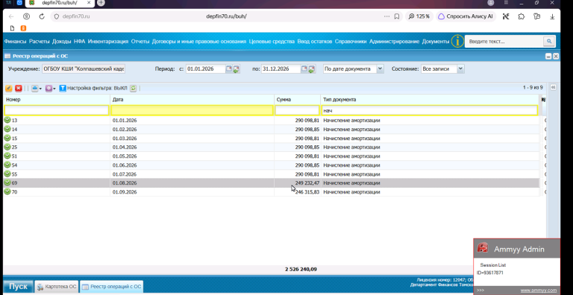Screen dimensions: 573x295
Task: Click the browser address bar depfin70.ru/buh/
Action: pos(227,16)
